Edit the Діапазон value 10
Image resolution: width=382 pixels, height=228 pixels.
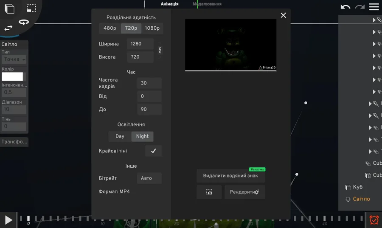click(14, 110)
